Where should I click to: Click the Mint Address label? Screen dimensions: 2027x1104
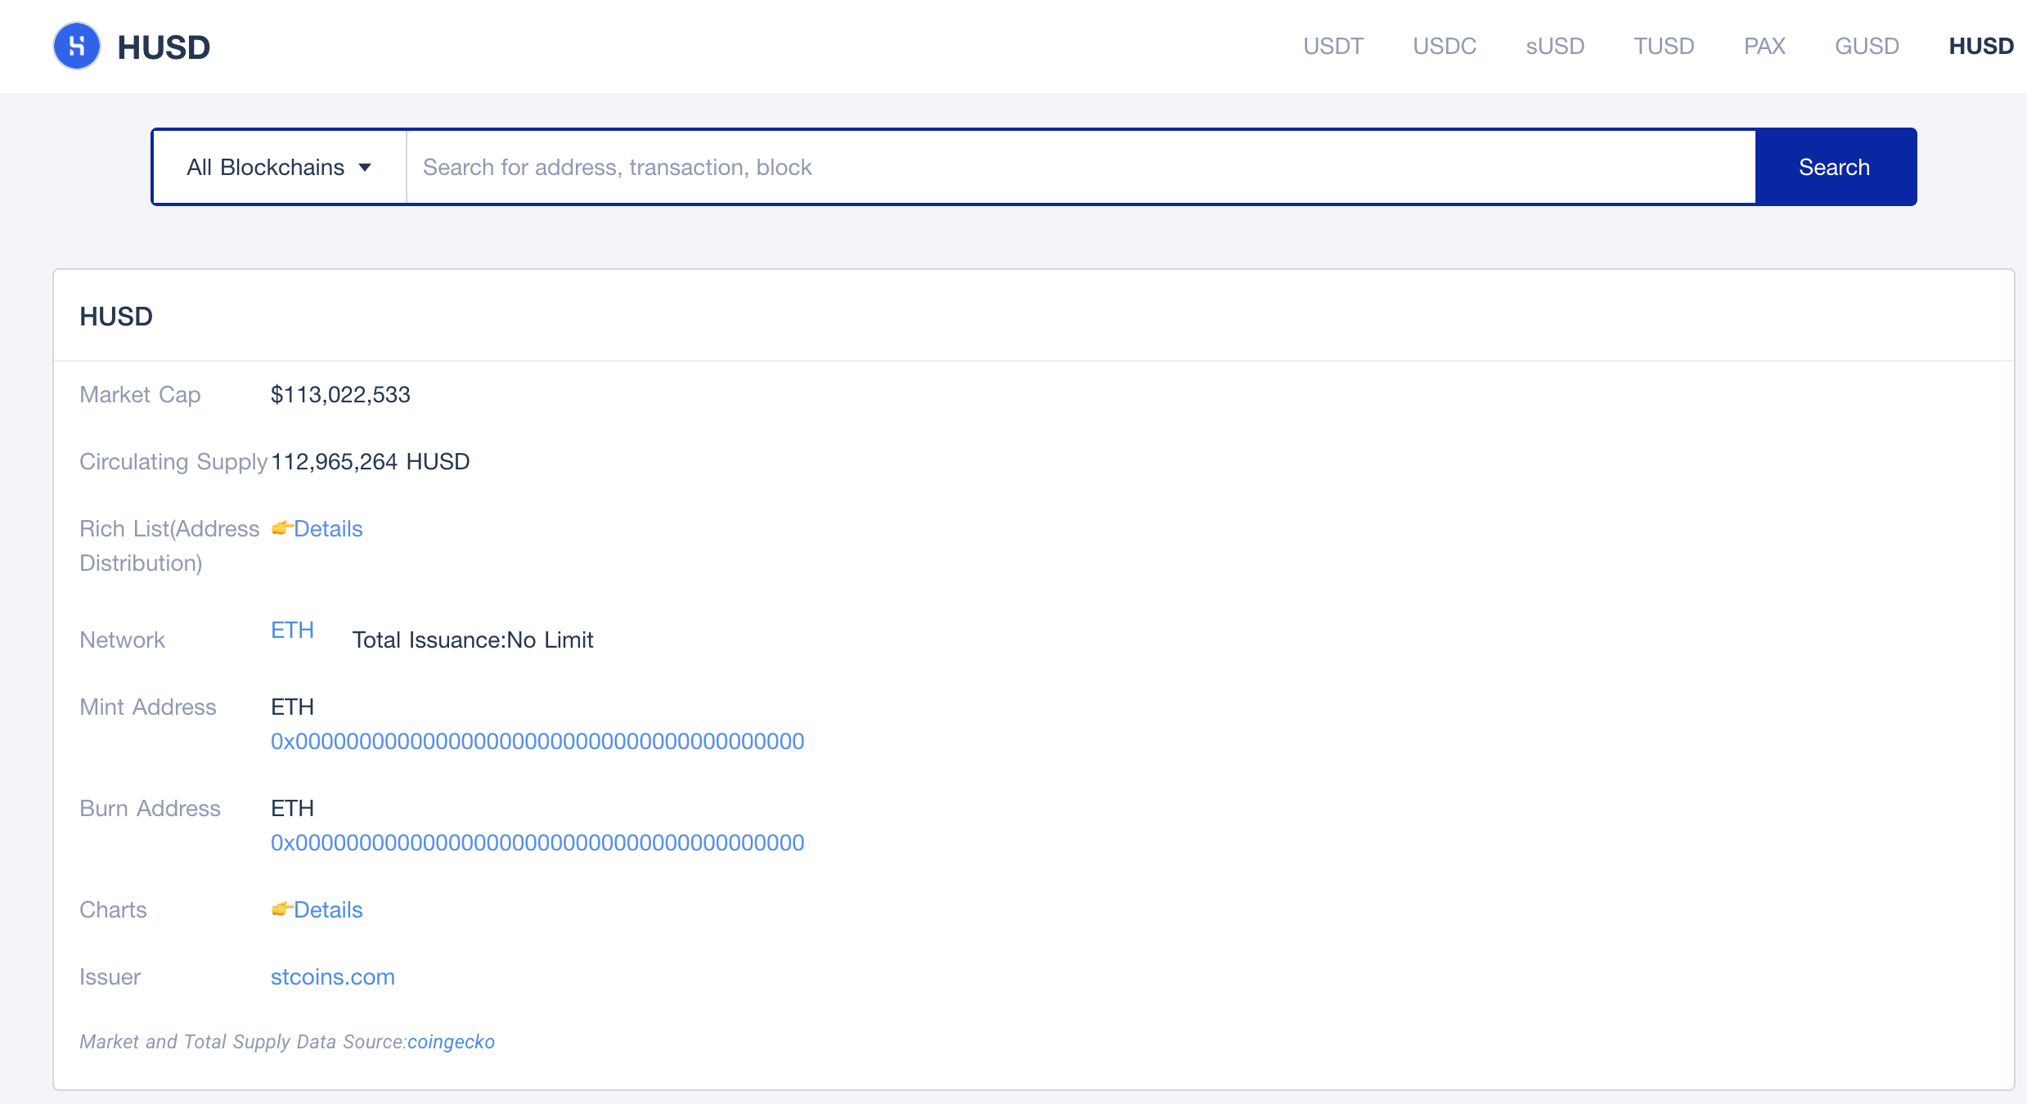point(148,707)
